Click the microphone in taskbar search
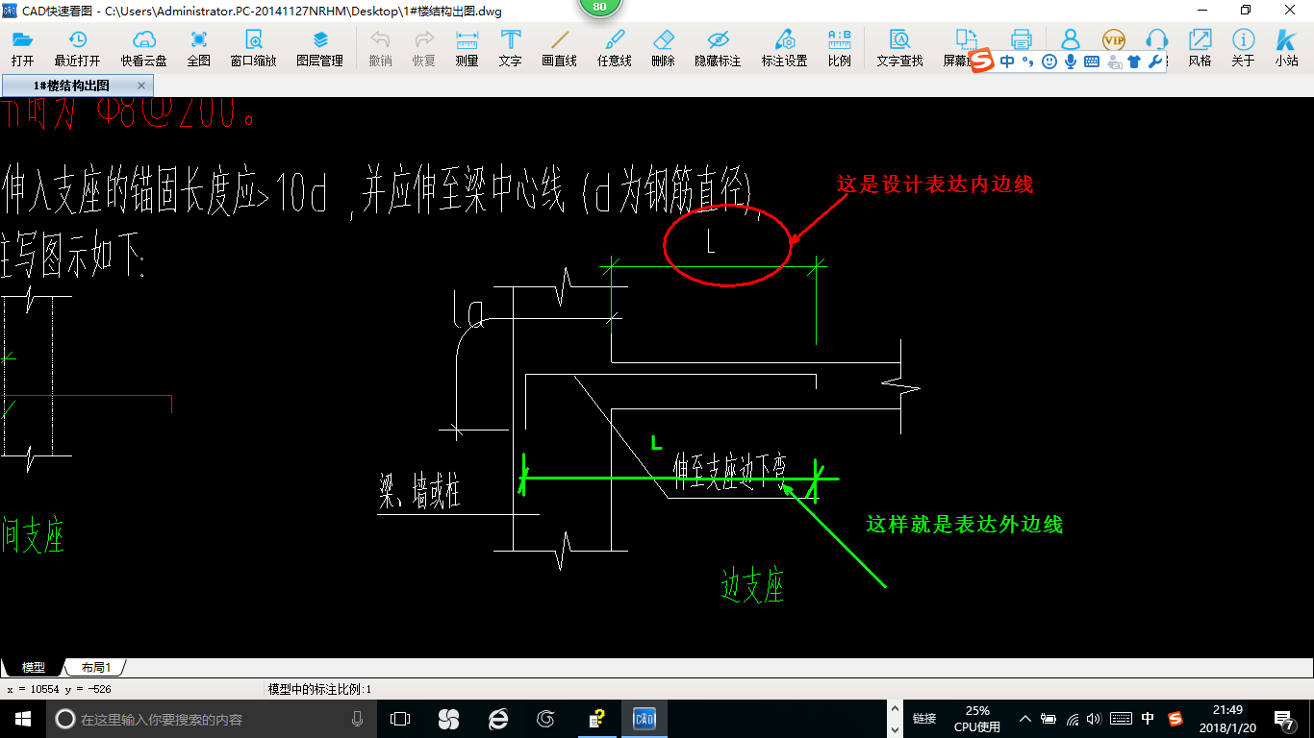1314x738 pixels. [x=357, y=719]
